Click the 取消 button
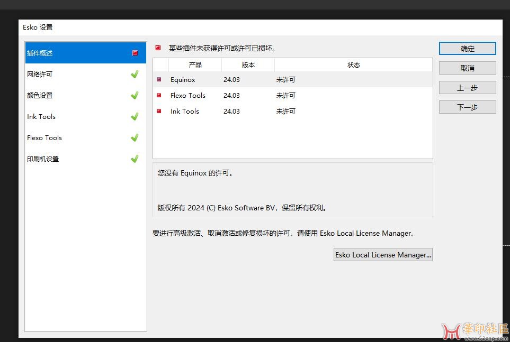Viewport: 510px width, 342px height. click(x=468, y=68)
